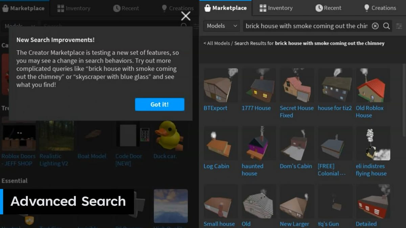This screenshot has height=228, width=406.
Task: Switch to Recent tab in right panel
Action: [328, 8]
